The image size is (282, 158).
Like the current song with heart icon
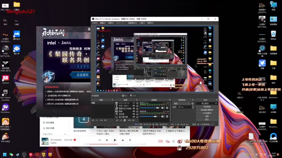(75, 140)
